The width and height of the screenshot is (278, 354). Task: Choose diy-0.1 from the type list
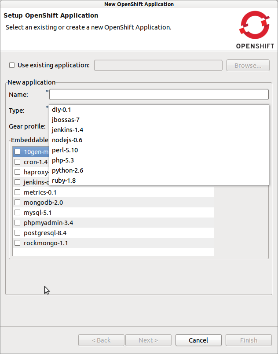point(62,110)
